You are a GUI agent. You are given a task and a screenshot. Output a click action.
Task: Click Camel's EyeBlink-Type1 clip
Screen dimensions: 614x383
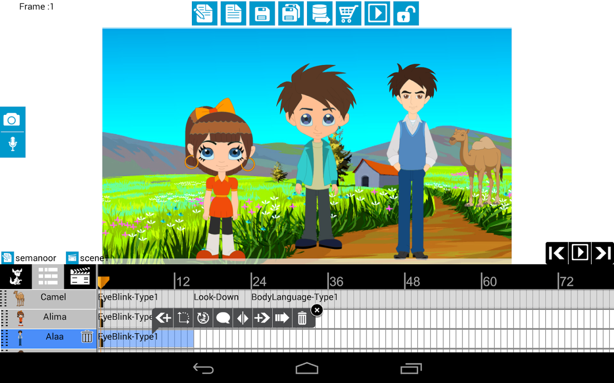[x=128, y=297]
